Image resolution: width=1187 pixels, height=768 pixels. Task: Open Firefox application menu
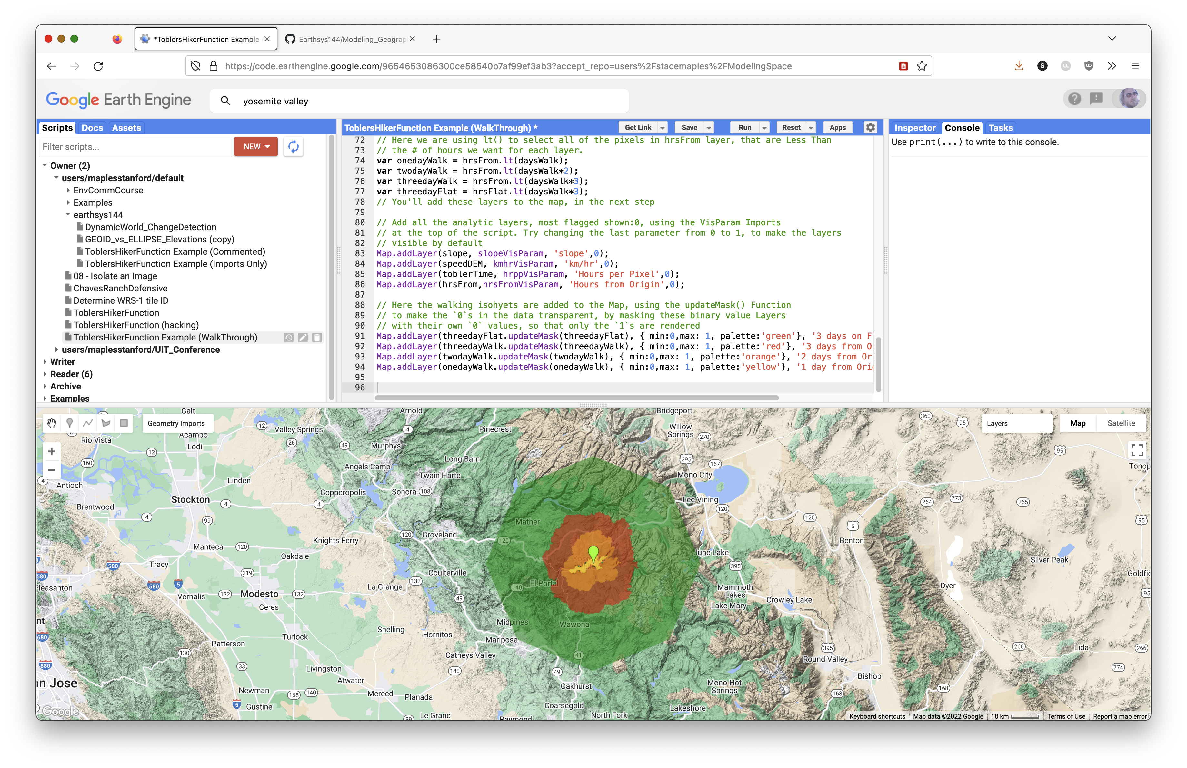pos(1135,66)
